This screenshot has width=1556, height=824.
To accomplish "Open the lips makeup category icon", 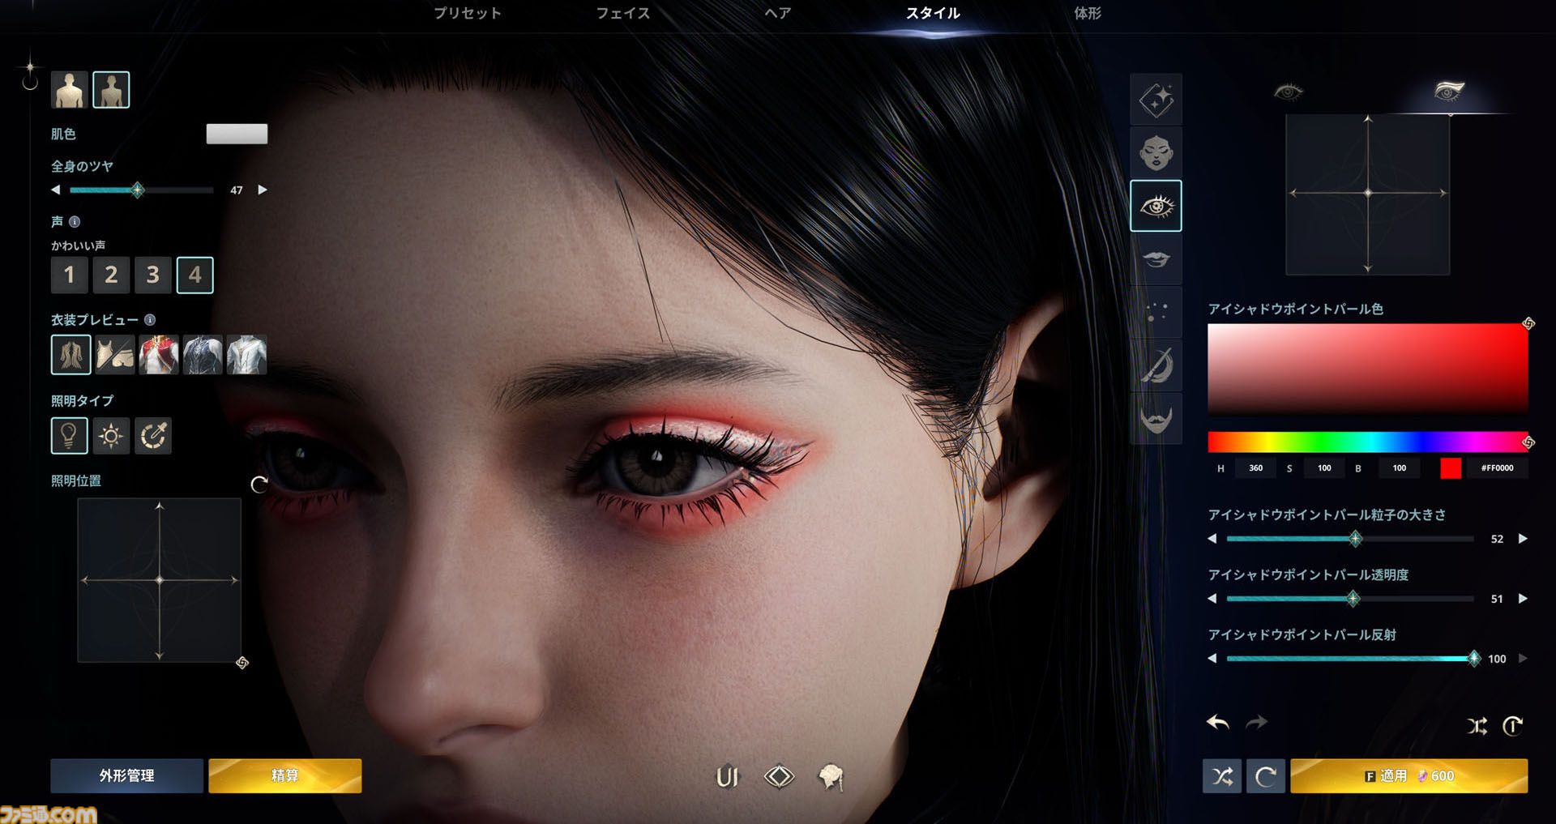I will (1156, 259).
